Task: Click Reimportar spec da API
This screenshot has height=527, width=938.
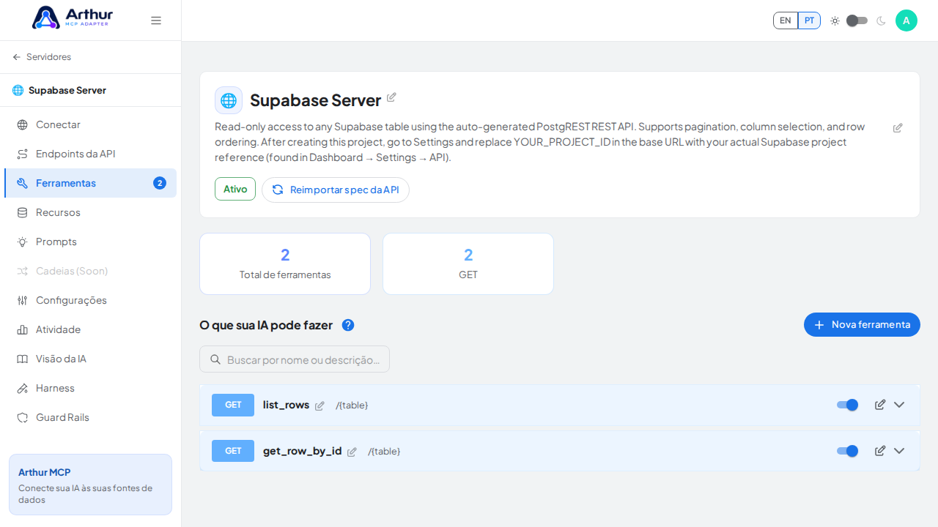Action: (336, 190)
